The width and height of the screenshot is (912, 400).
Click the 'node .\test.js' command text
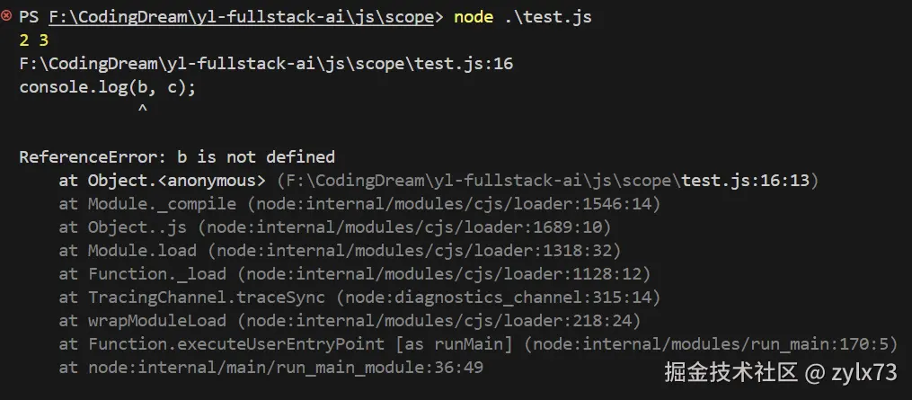[522, 18]
